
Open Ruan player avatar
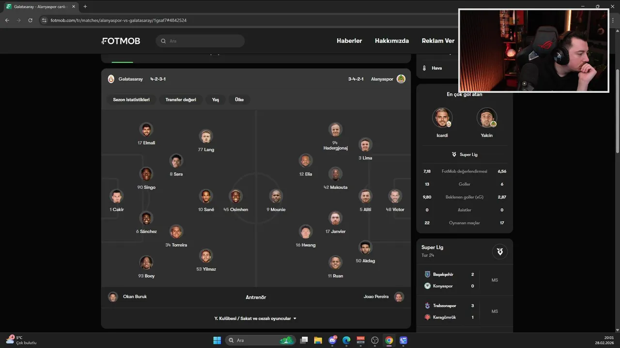(335, 262)
